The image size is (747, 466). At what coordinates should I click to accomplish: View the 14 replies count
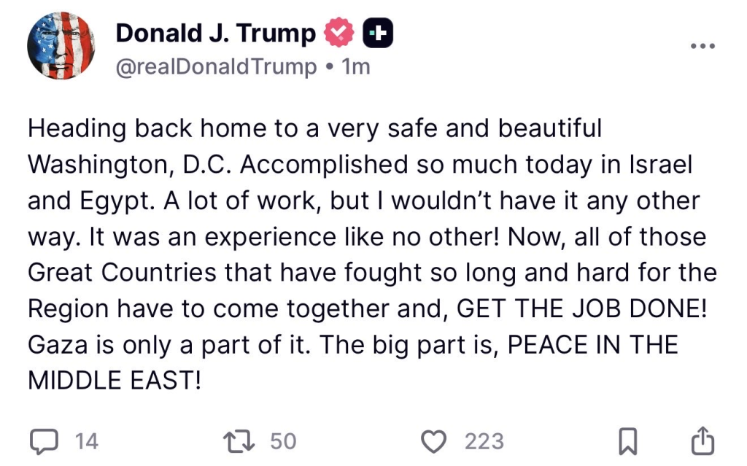pyautogui.click(x=86, y=441)
